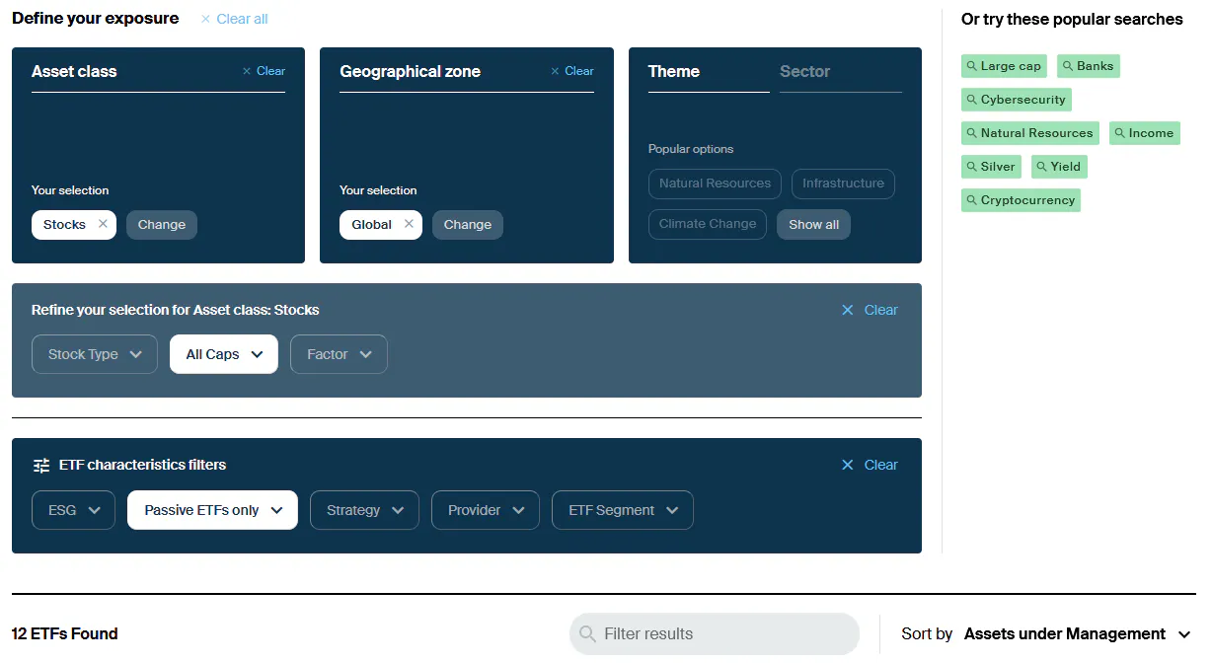1212x663 pixels.
Task: Expand the Stock Type dropdown
Action: 95,354
